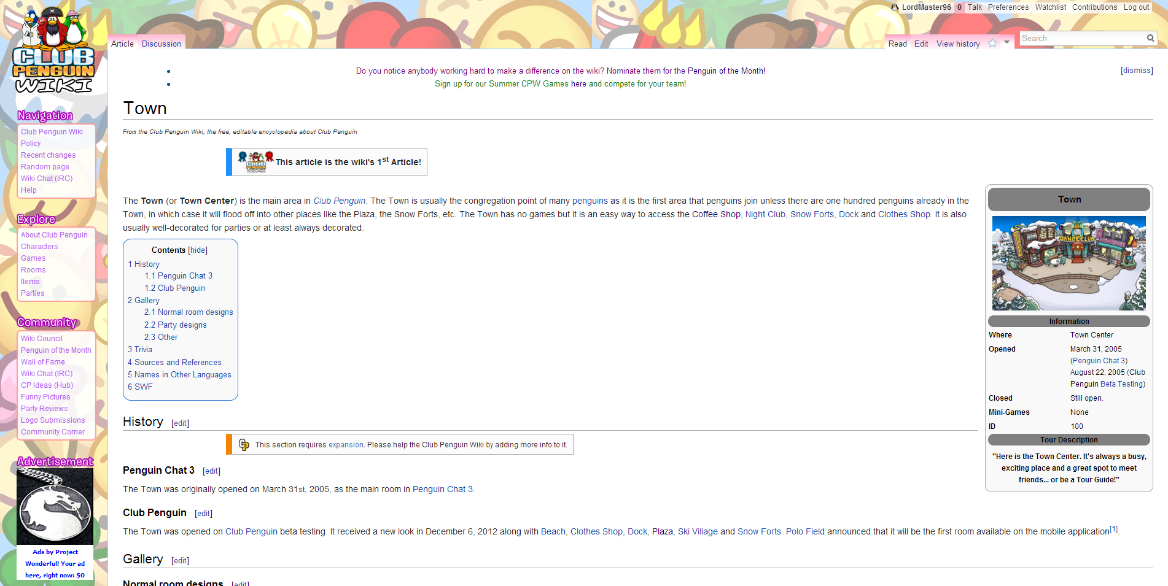Viewport: 1168px width, 586px height.
Task: Switch to the Discussion tab
Action: 162,44
